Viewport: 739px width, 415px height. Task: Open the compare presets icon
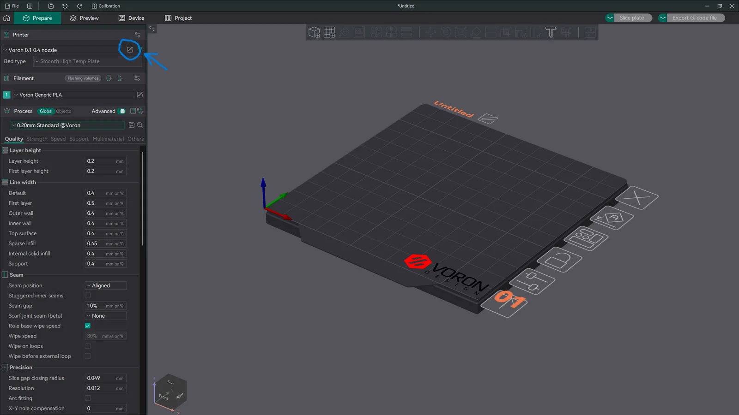137,111
